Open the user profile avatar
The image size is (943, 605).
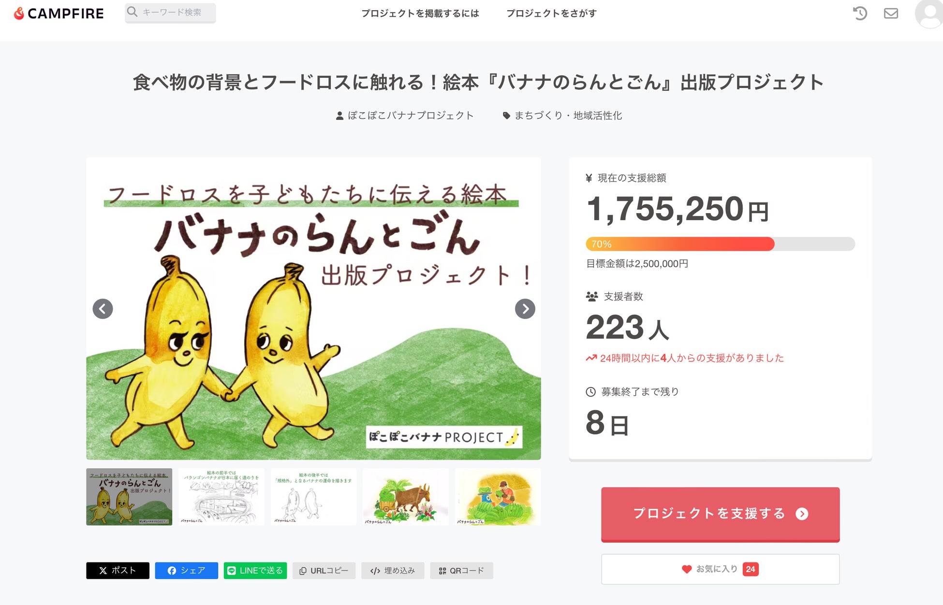(929, 14)
